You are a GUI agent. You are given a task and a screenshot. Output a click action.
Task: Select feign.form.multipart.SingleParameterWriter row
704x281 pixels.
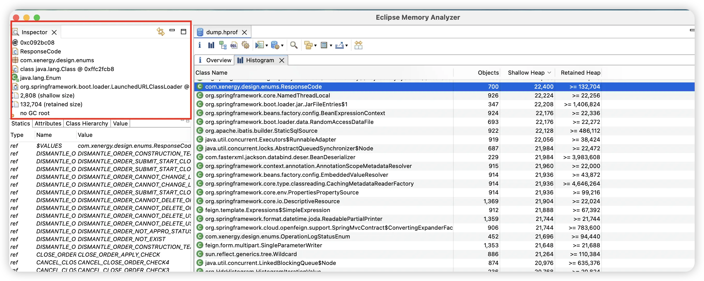[x=444, y=245]
